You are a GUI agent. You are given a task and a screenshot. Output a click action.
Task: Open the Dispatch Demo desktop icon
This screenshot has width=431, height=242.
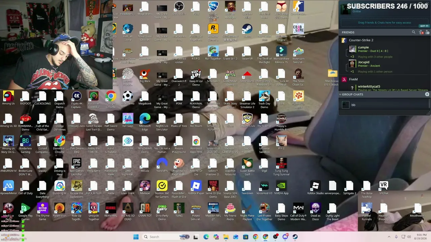60,100
